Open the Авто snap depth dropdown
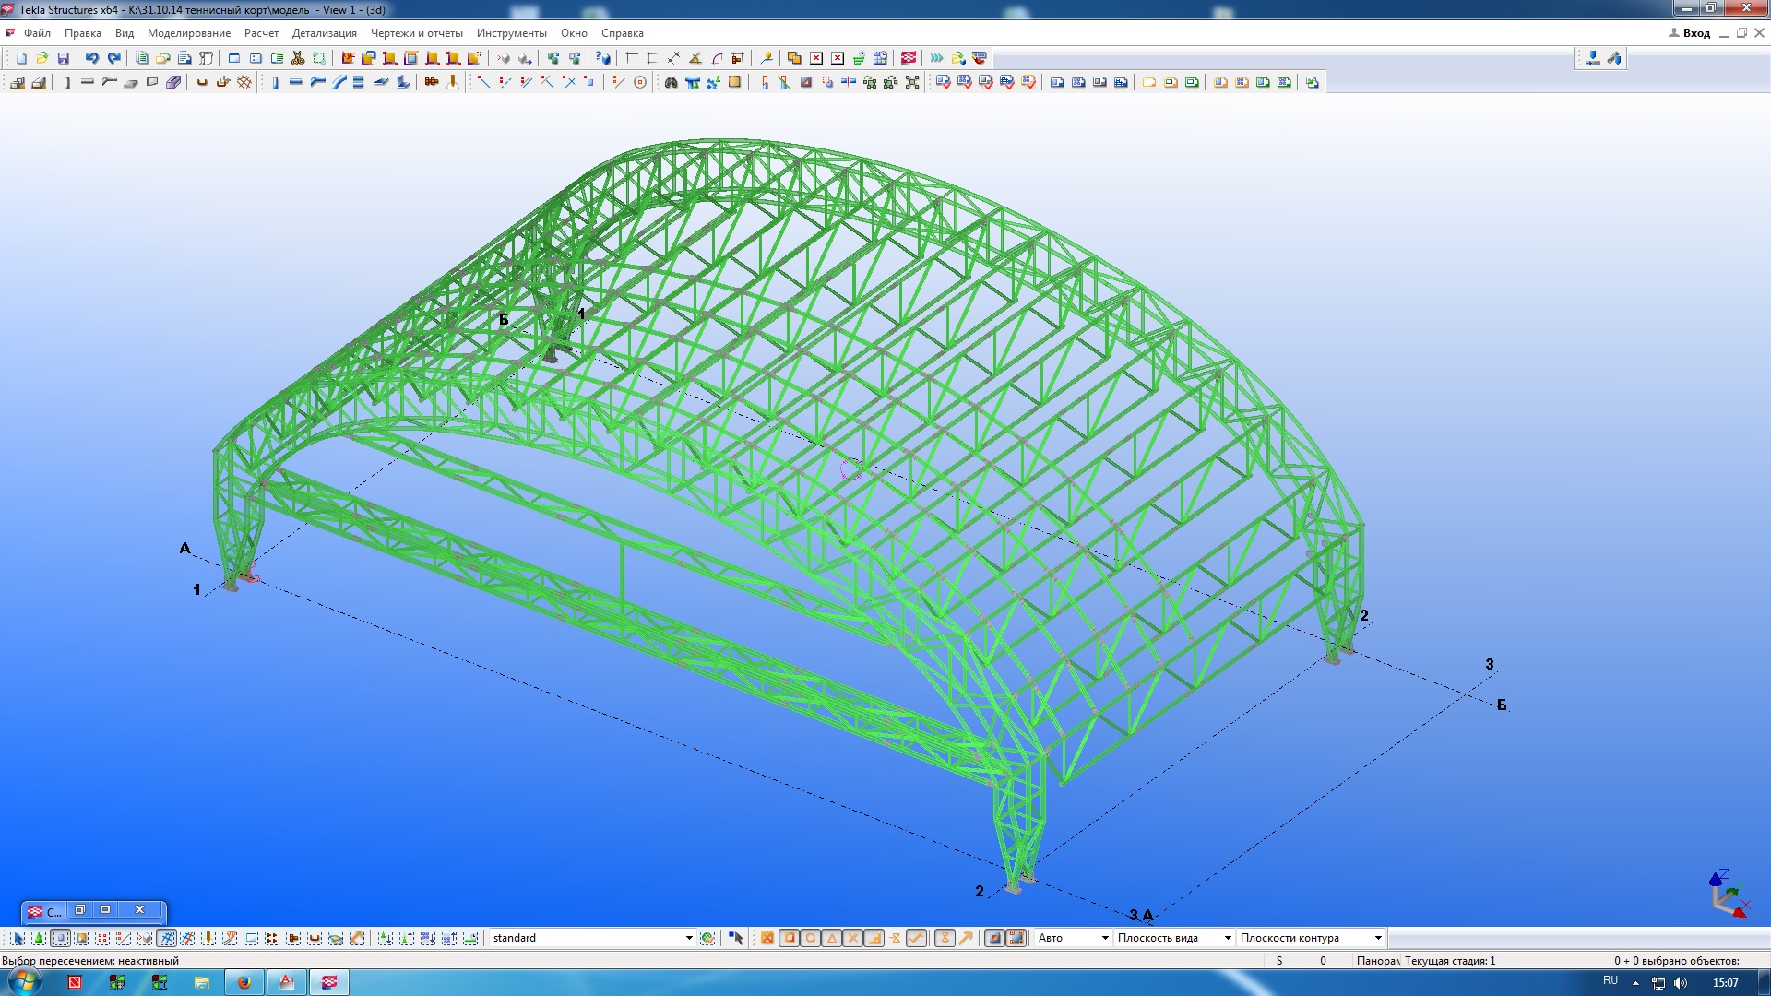Viewport: 1771px width, 996px height. [x=1104, y=938]
